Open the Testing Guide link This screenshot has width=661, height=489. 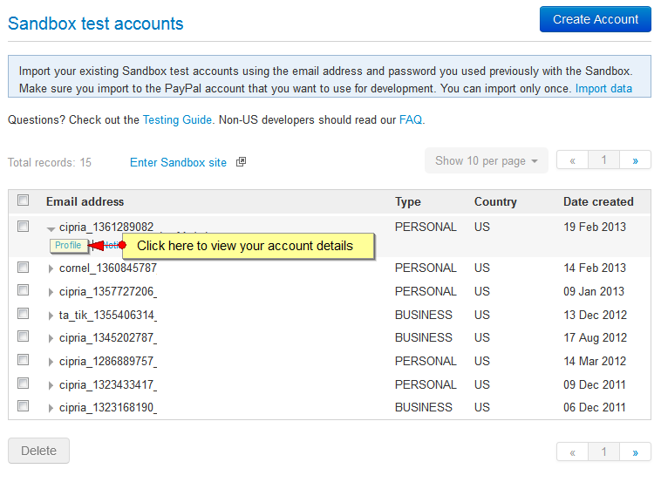[177, 120]
